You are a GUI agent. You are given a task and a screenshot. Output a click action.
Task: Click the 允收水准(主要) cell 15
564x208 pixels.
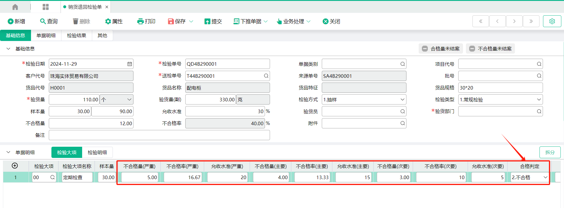point(353,177)
